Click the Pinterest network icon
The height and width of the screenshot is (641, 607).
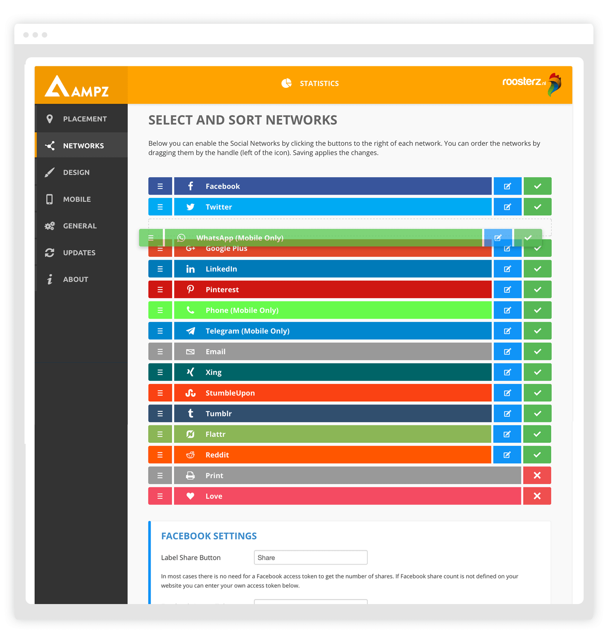coord(190,290)
